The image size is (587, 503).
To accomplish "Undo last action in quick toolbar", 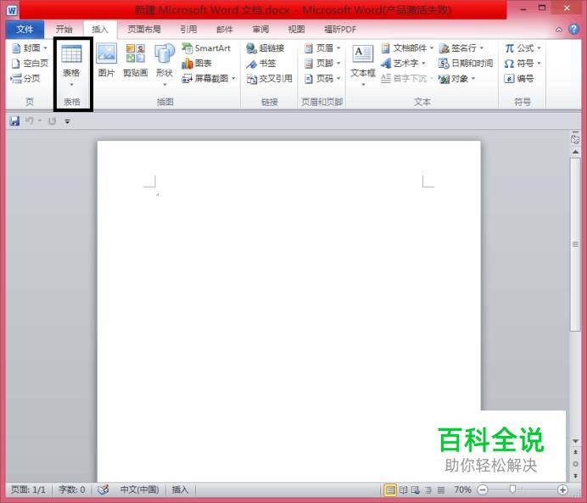I will 30,121.
